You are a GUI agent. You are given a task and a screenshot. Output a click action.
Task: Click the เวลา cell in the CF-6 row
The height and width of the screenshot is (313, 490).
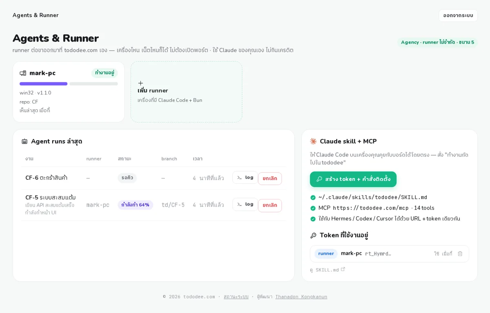208,178
